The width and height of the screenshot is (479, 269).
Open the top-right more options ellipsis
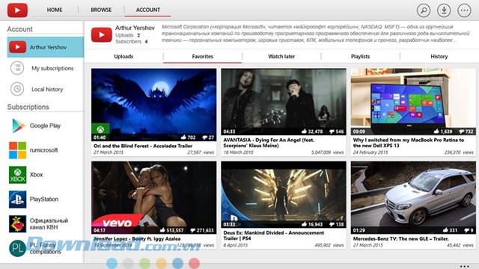tap(464, 10)
